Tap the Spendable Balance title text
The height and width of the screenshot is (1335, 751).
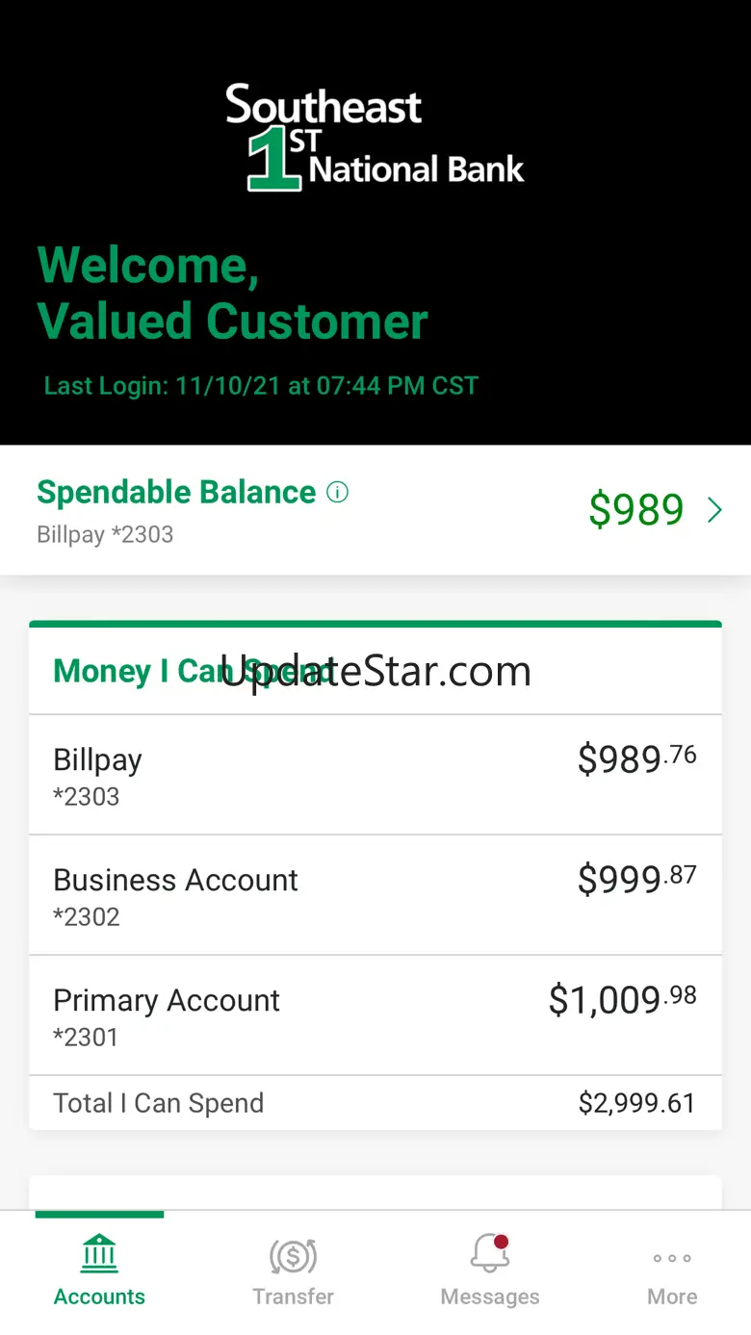pyautogui.click(x=176, y=492)
